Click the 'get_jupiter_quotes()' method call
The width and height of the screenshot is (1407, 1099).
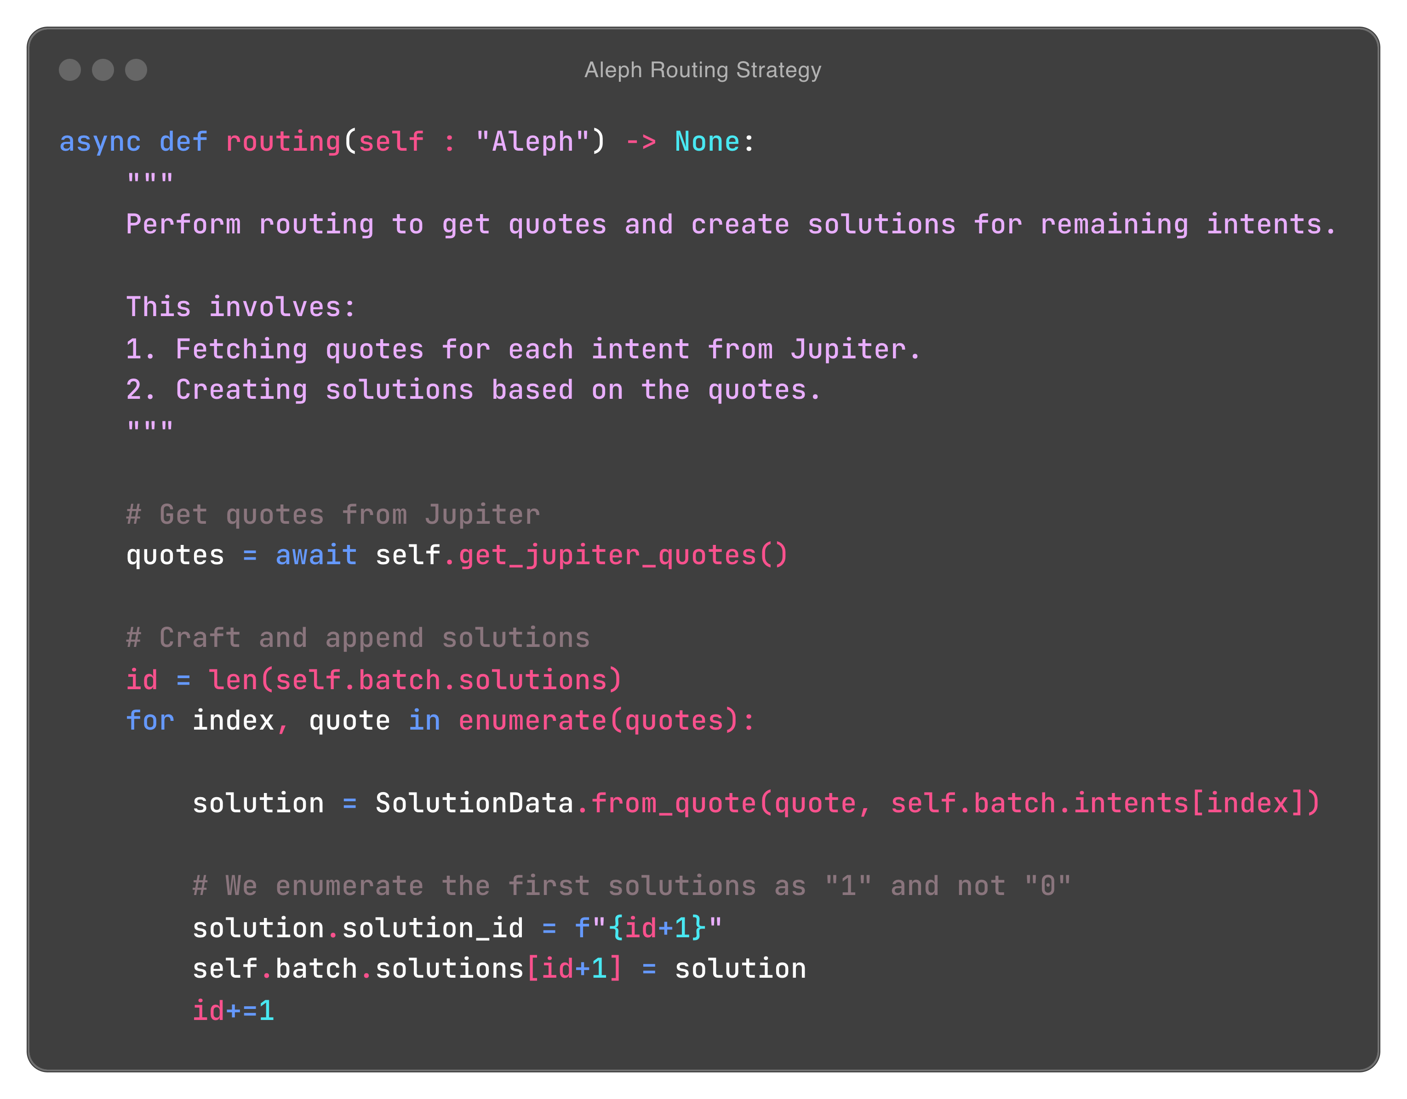tap(623, 555)
